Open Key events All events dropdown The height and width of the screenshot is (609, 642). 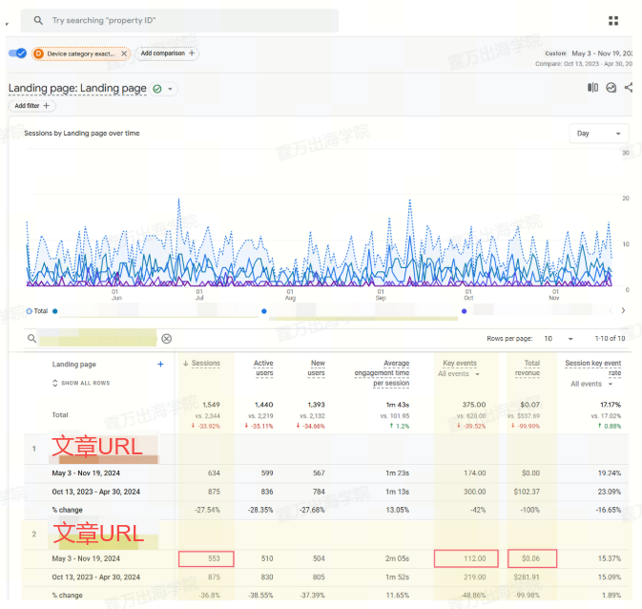pyautogui.click(x=458, y=374)
